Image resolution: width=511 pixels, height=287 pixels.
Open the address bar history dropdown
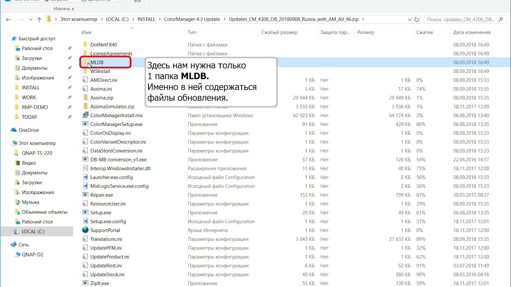(x=410, y=19)
